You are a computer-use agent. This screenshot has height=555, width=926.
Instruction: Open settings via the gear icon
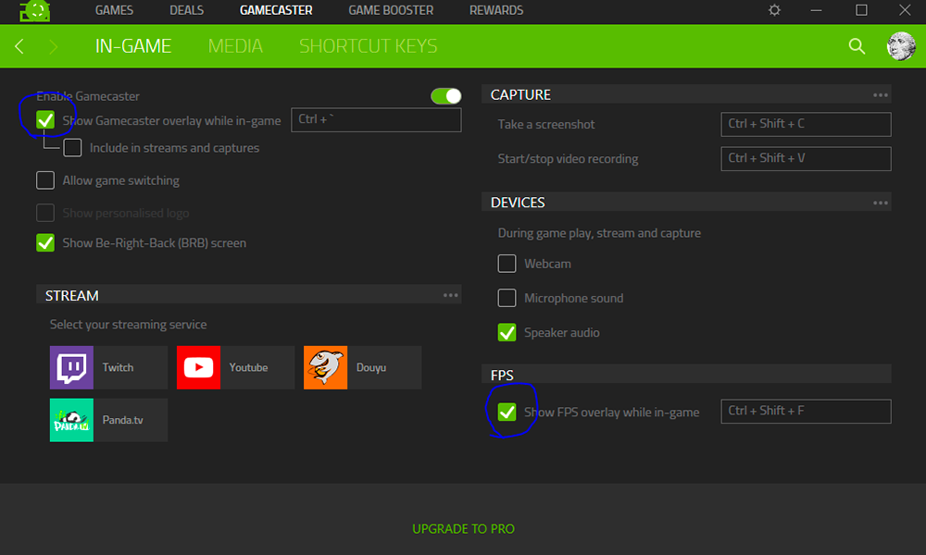click(774, 10)
